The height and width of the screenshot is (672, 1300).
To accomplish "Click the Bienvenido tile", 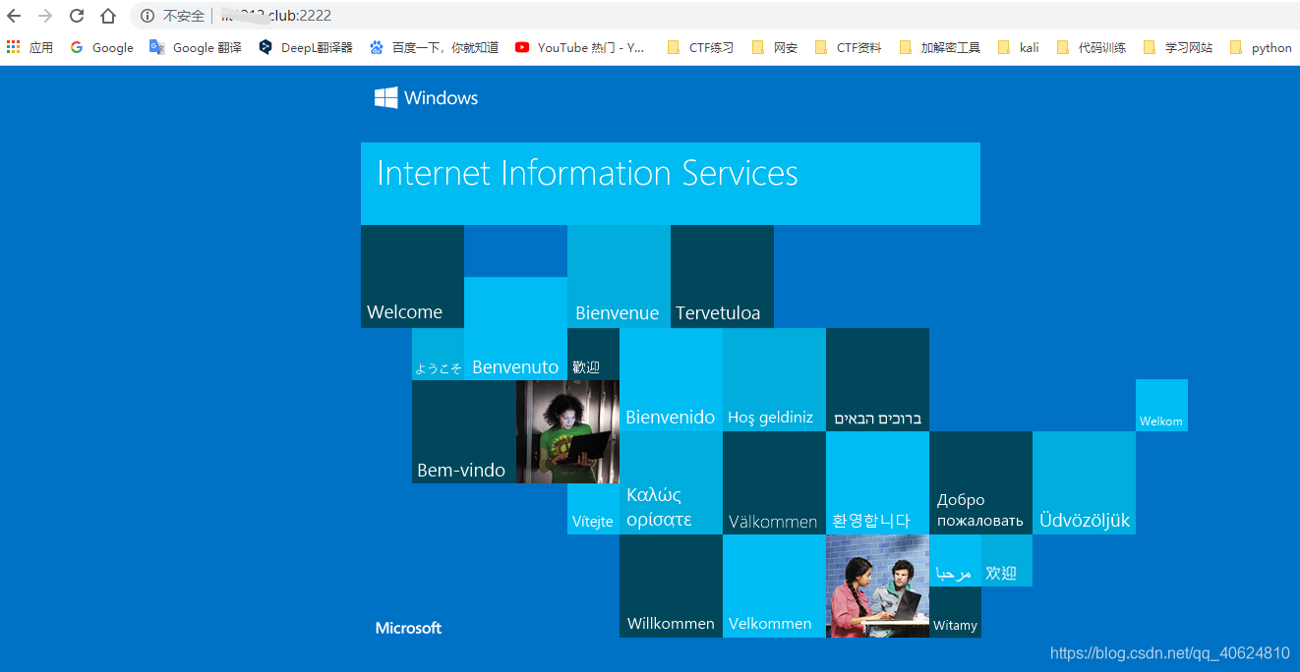I will [x=671, y=379].
